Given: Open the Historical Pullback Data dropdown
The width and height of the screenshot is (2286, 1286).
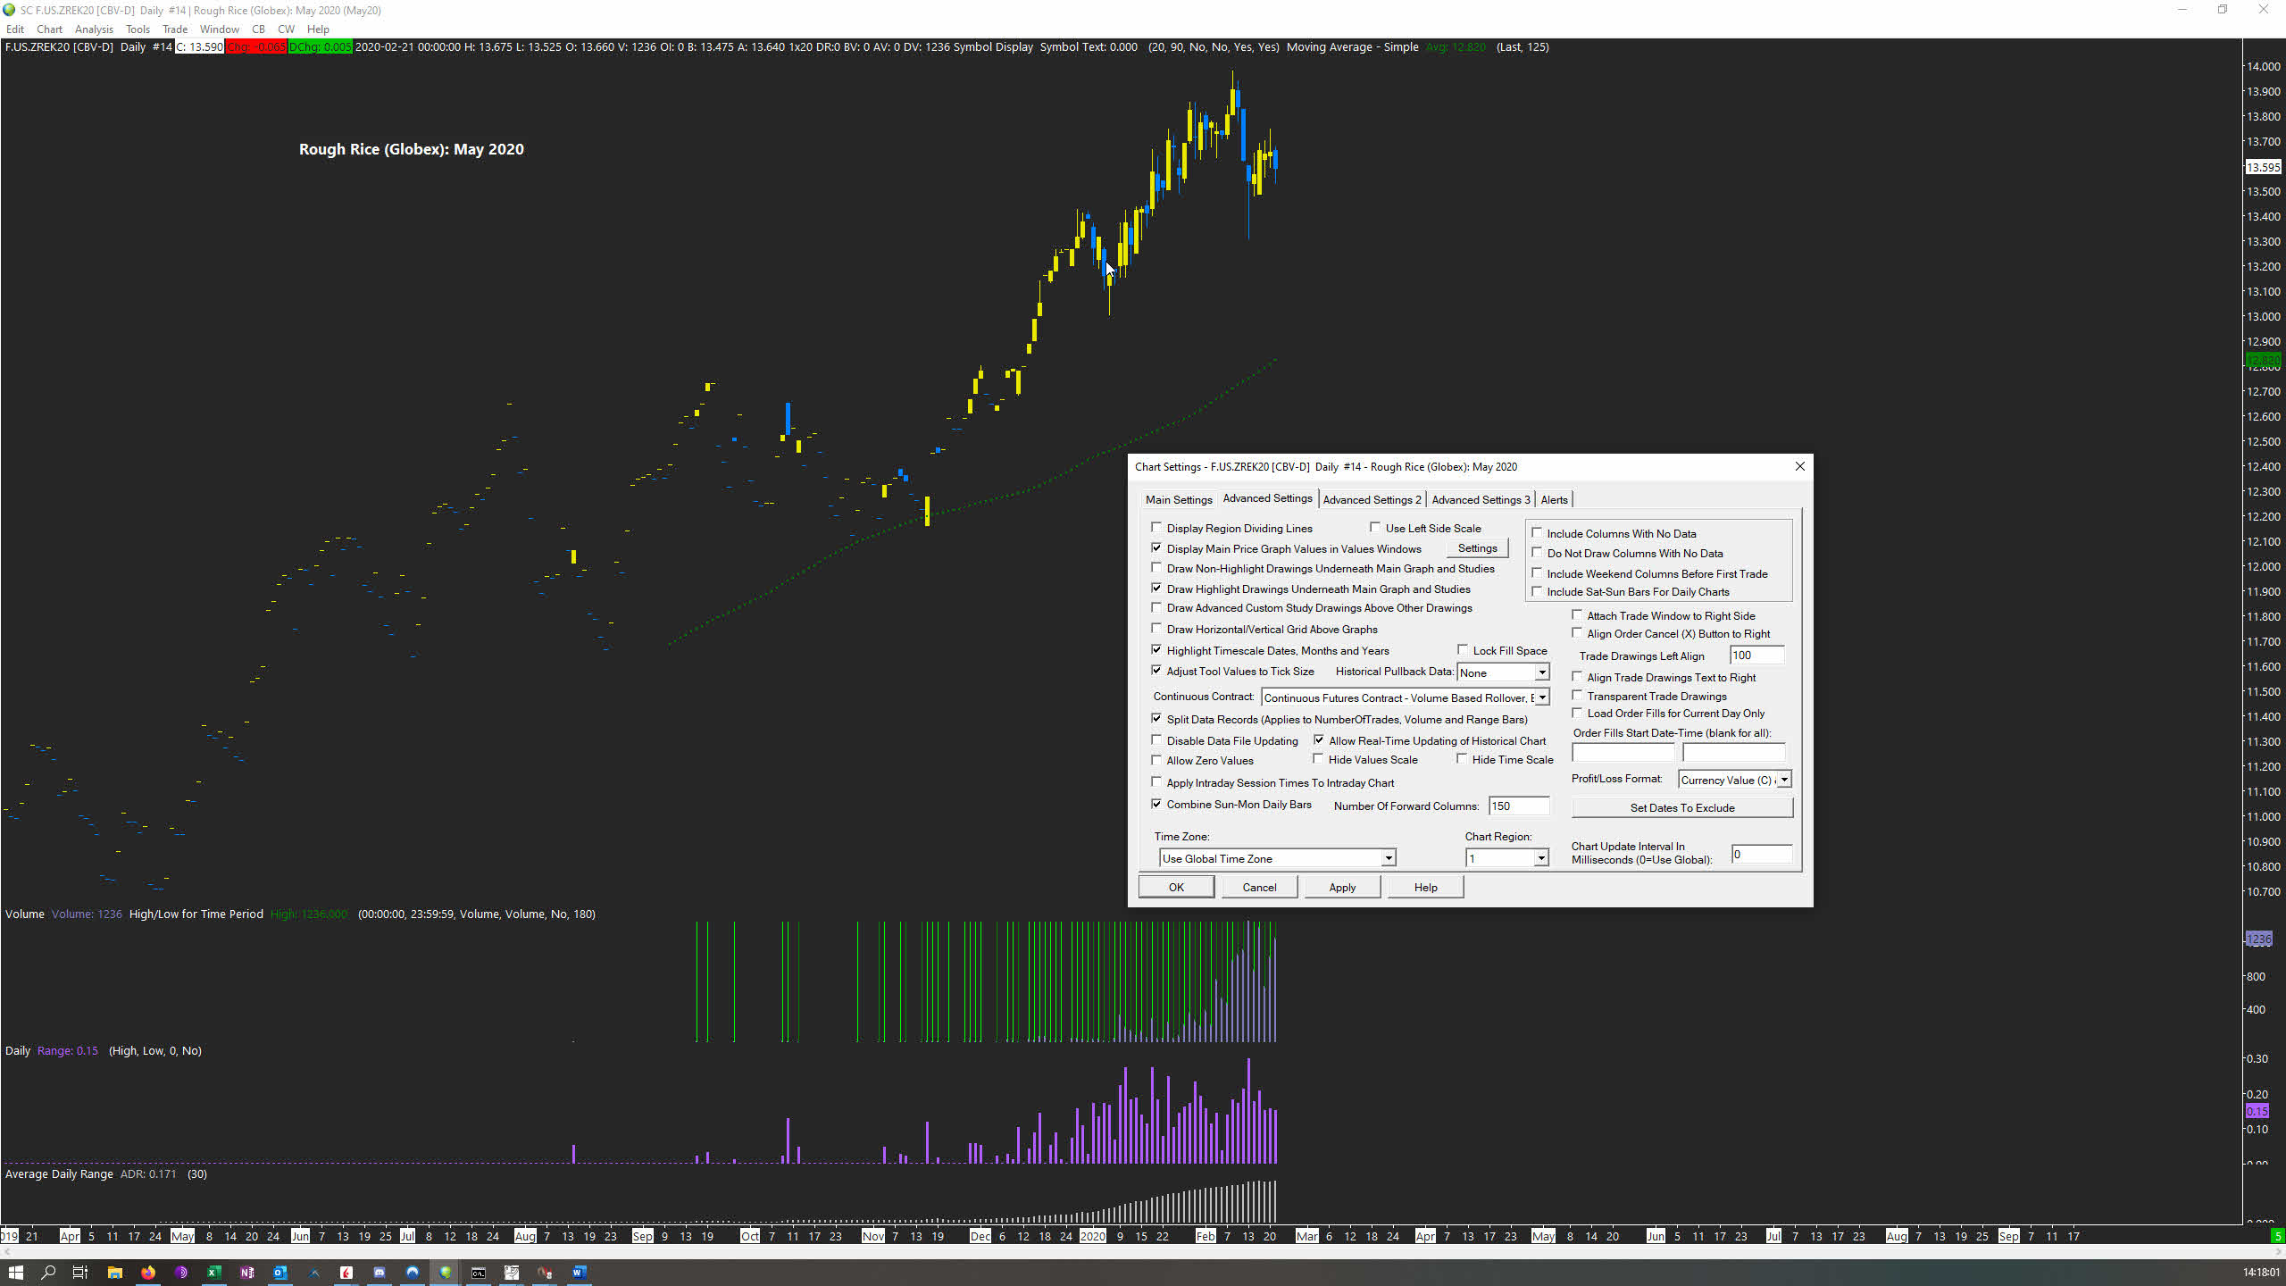Looking at the screenshot, I should point(1541,672).
